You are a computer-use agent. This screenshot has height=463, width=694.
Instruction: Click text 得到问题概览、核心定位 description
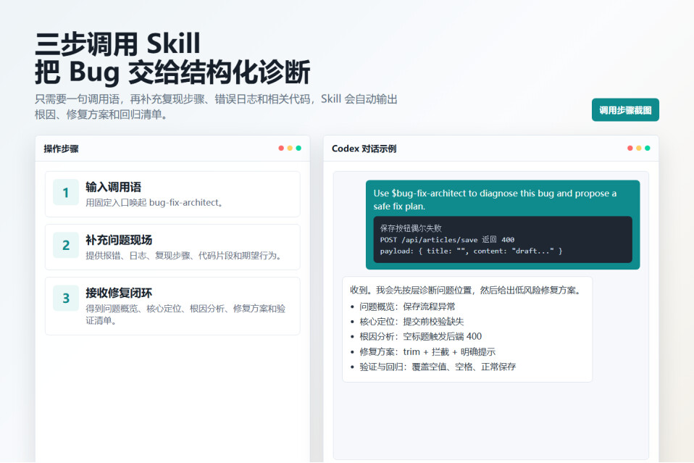(x=185, y=314)
